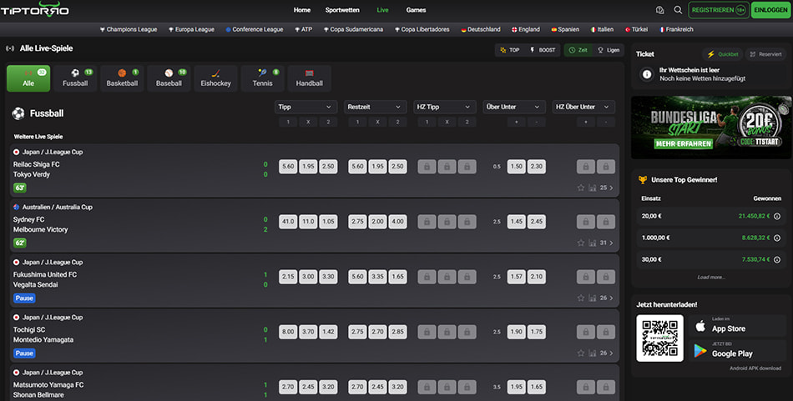This screenshot has height=401, width=793.
Task: Pick Restzeit odds 3.35 draw Fukushima match
Action: point(377,276)
